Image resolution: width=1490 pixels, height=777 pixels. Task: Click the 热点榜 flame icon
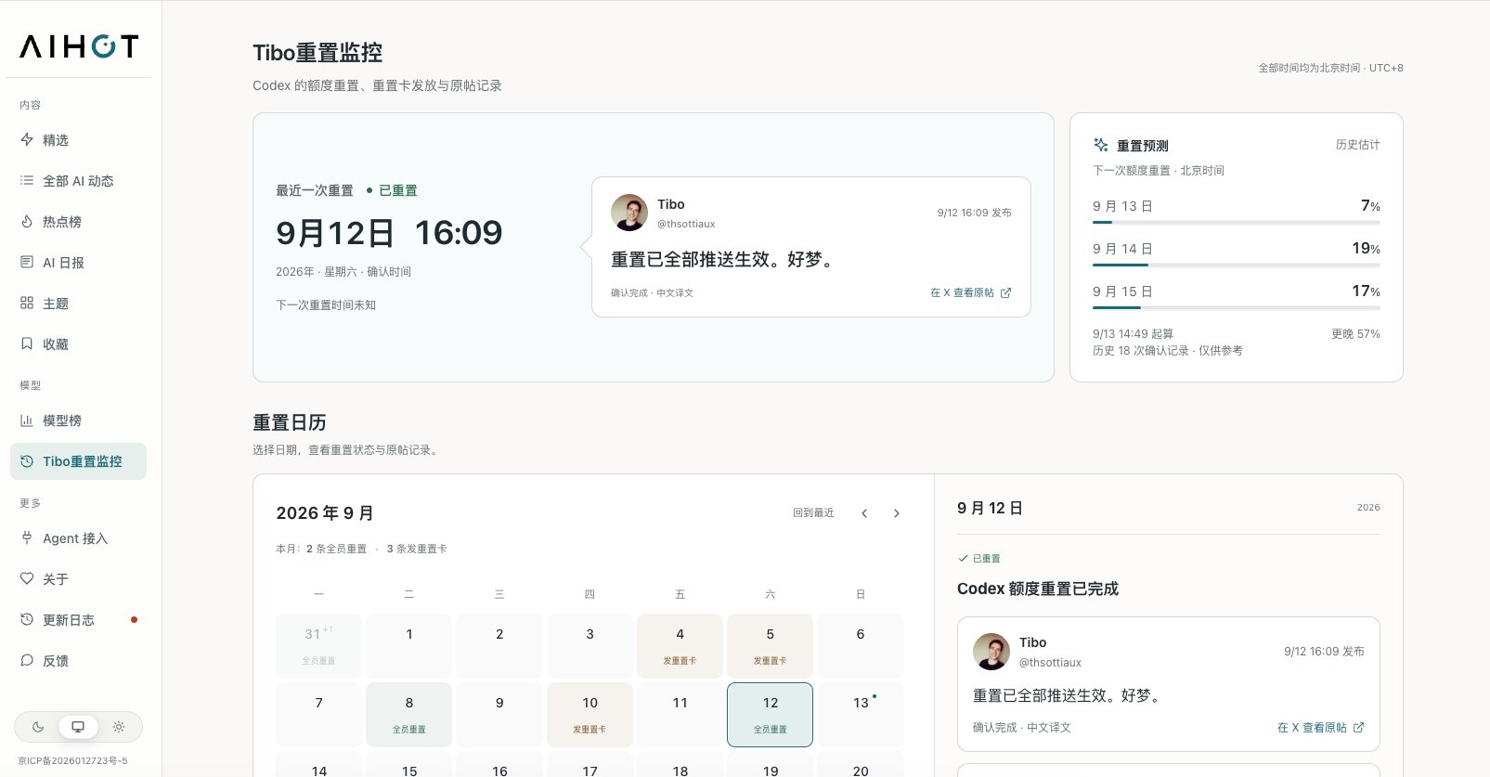[x=27, y=222]
